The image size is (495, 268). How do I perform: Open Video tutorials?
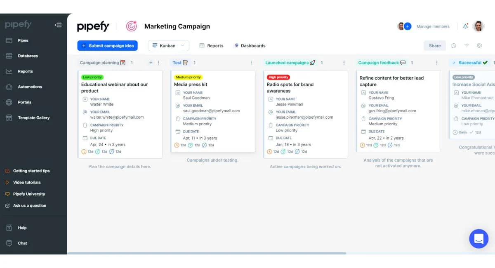pos(27,182)
